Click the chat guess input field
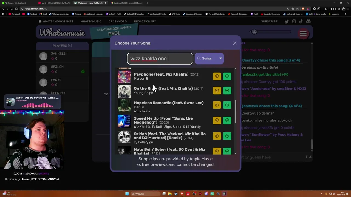The height and width of the screenshot is (197, 351). 271,157
